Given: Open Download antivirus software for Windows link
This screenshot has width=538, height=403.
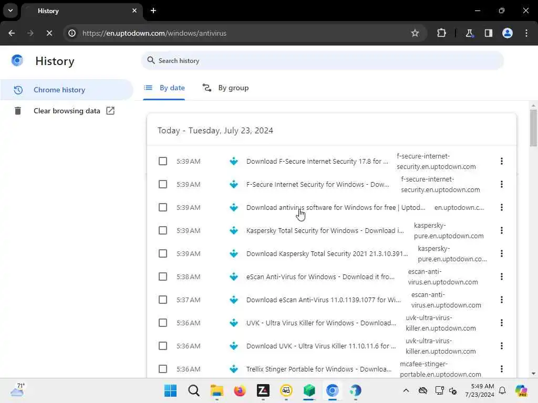Looking at the screenshot, I should click(336, 208).
